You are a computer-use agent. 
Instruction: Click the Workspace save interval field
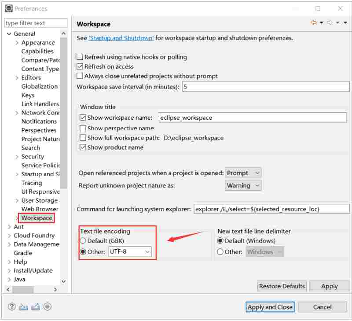point(266,87)
